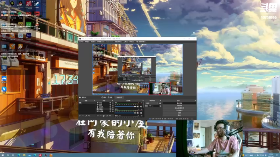Open the Help (帮助) menu in OBS
This screenshot has width=280, height=157.
132,42
